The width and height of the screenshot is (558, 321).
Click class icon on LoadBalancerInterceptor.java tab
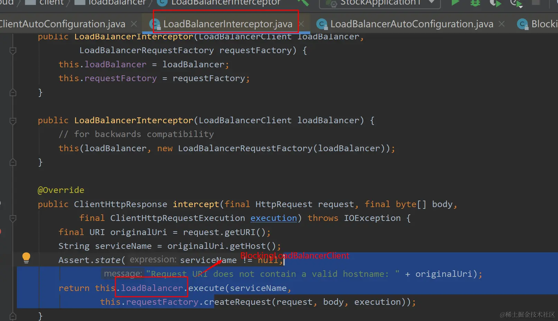155,24
